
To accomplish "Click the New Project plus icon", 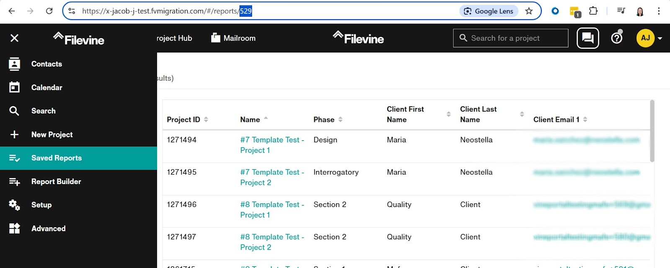I will tap(14, 134).
